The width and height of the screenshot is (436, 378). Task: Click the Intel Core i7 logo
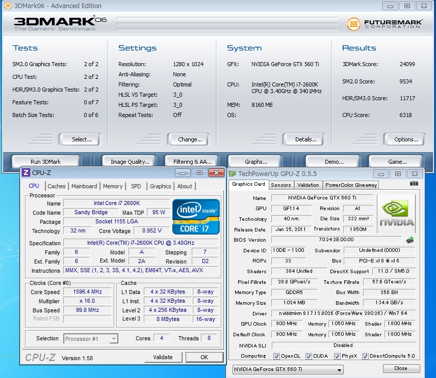click(196, 216)
